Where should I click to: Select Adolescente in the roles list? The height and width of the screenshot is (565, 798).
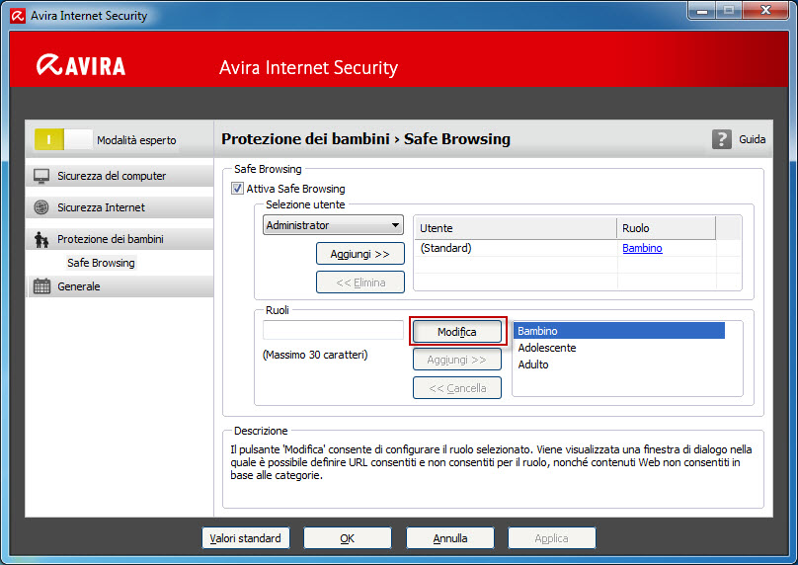(x=619, y=348)
